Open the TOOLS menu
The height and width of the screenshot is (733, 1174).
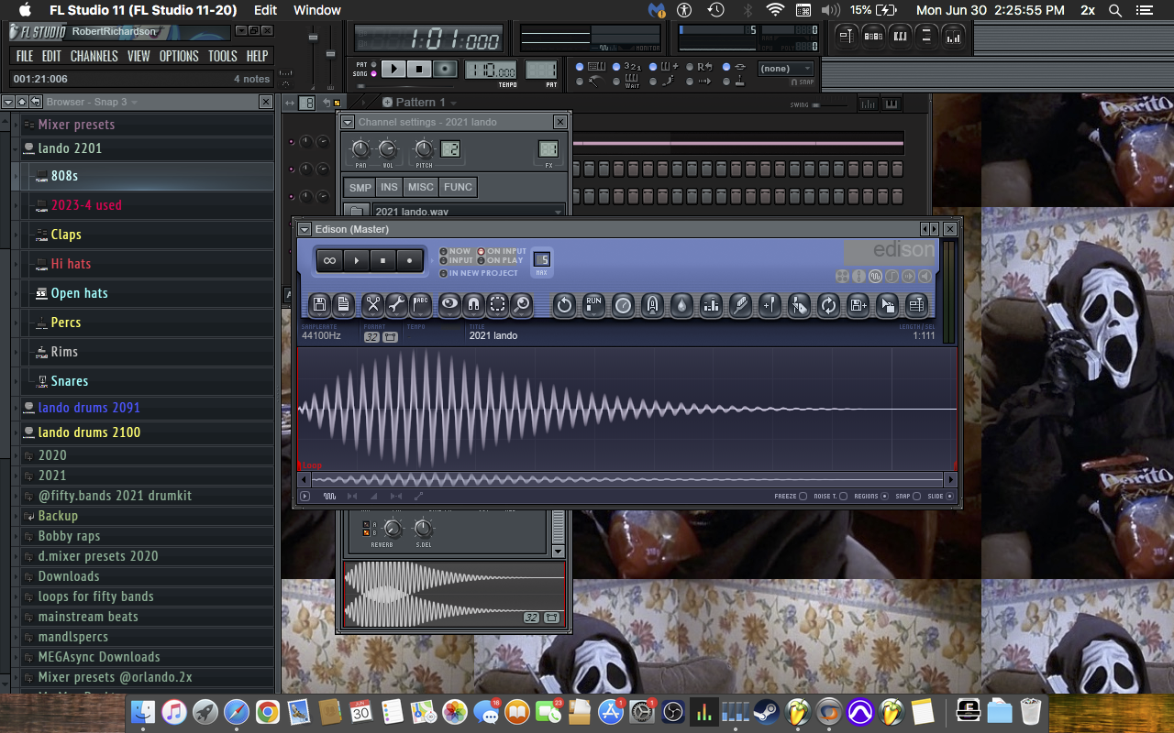click(222, 56)
